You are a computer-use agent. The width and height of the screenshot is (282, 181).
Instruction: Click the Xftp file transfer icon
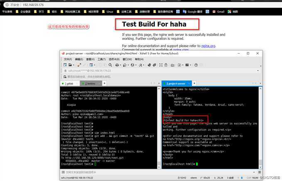(x=149, y=65)
